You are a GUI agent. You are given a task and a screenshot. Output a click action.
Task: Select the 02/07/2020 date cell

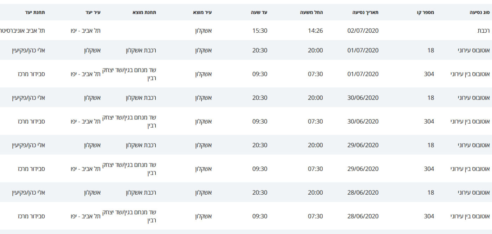pos(363,31)
